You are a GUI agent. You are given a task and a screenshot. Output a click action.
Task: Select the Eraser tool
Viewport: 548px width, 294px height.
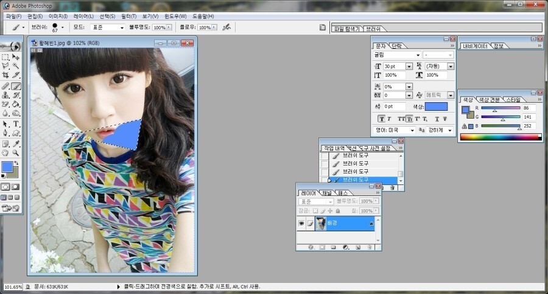point(5,104)
